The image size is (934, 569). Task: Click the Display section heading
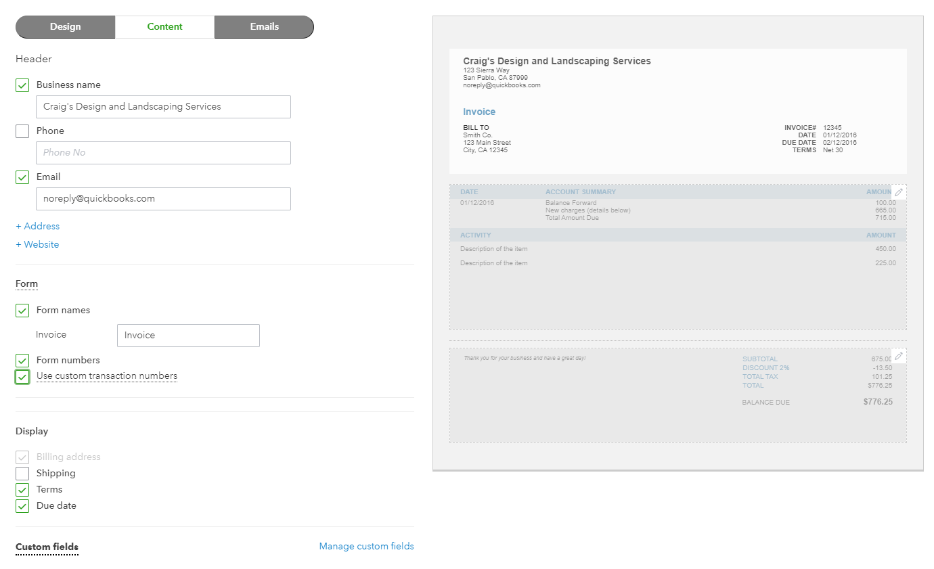32,431
